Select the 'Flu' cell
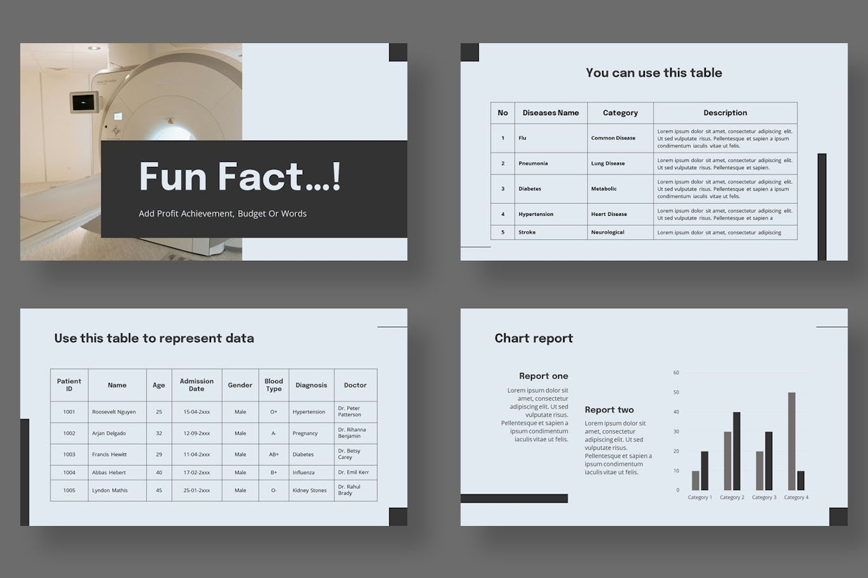Viewport: 868px width, 578px height. [x=551, y=138]
